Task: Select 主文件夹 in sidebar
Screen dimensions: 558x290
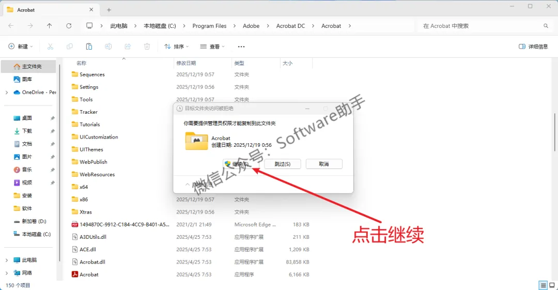Action: pyautogui.click(x=28, y=66)
